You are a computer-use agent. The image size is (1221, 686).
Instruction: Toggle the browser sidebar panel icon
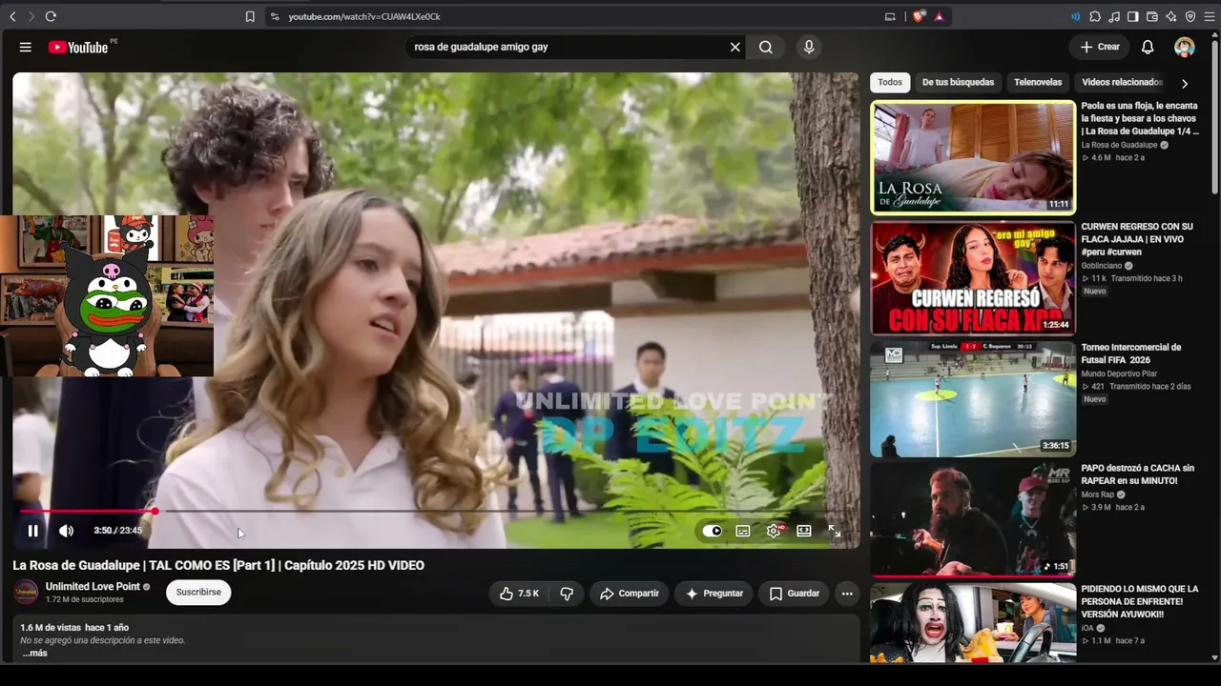point(1133,16)
